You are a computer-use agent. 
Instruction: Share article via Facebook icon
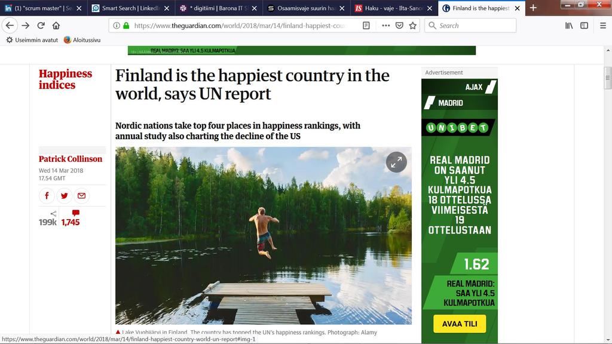click(47, 195)
